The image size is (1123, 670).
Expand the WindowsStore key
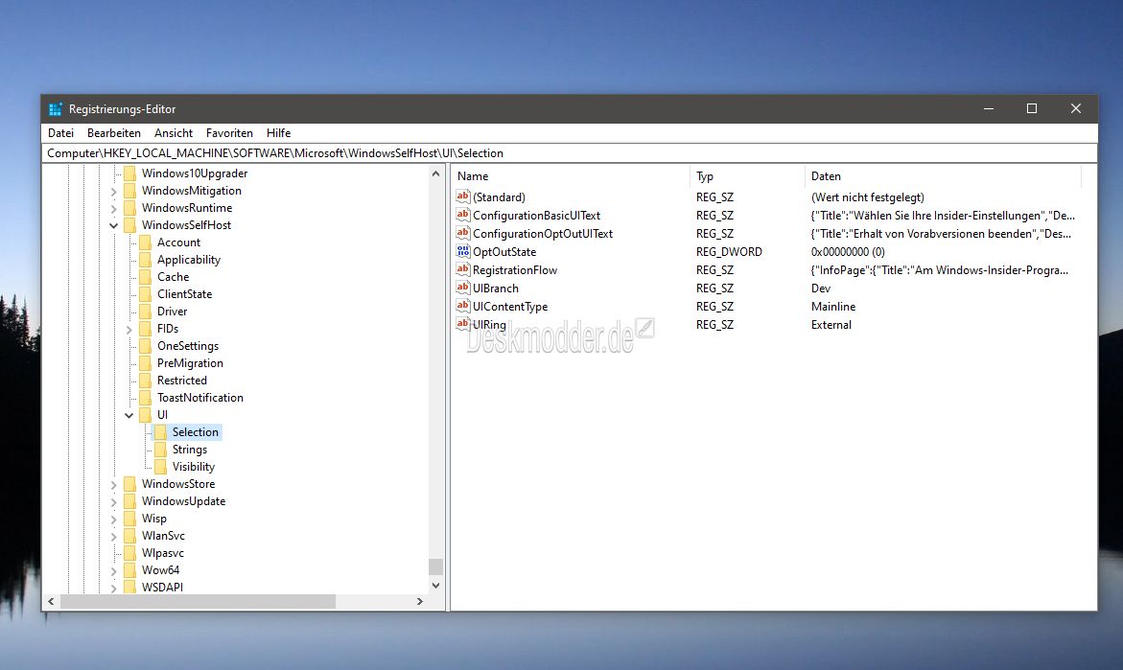pyautogui.click(x=114, y=485)
